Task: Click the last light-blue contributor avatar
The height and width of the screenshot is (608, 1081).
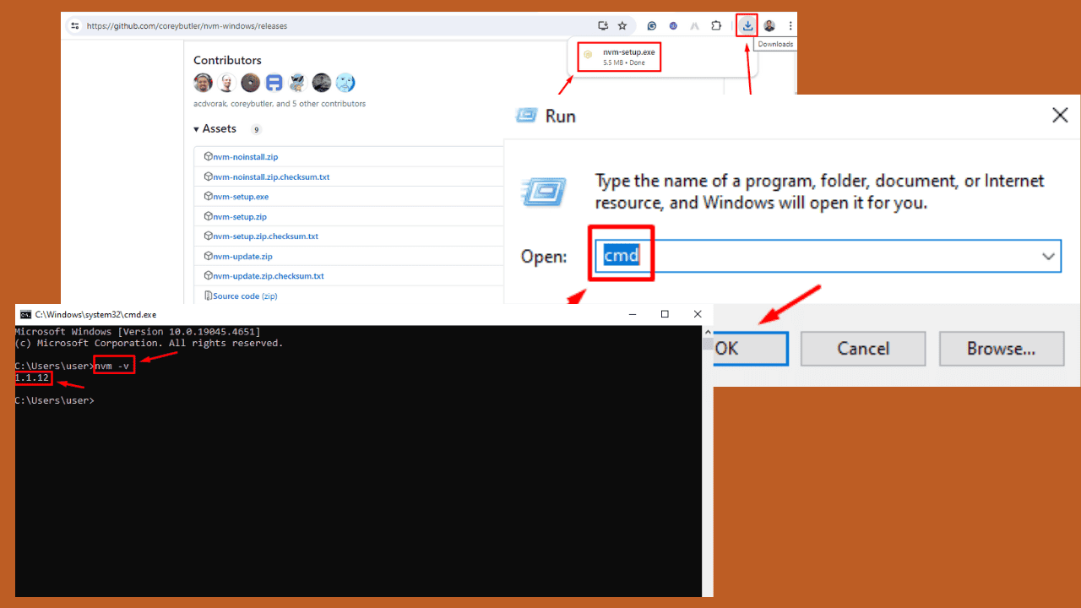Action: [x=345, y=83]
